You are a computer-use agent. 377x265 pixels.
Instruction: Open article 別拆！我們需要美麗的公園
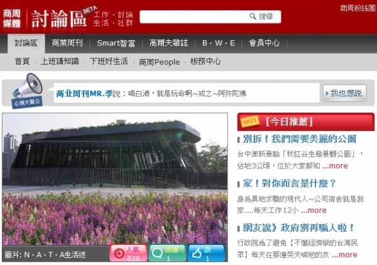coord(300,139)
